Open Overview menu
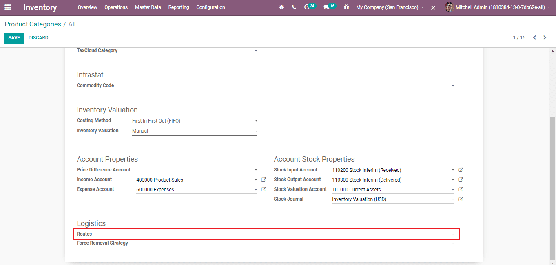556x265 pixels. pyautogui.click(x=87, y=7)
